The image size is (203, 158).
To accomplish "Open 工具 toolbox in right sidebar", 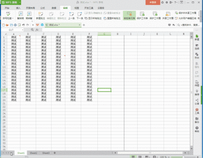I will click(197, 111).
